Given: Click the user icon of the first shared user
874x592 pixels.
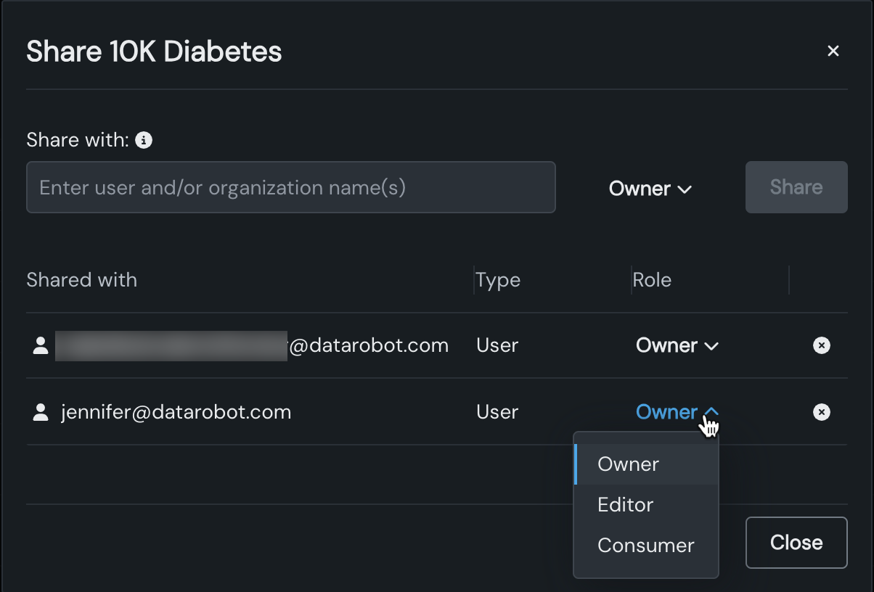Looking at the screenshot, I should click(41, 345).
